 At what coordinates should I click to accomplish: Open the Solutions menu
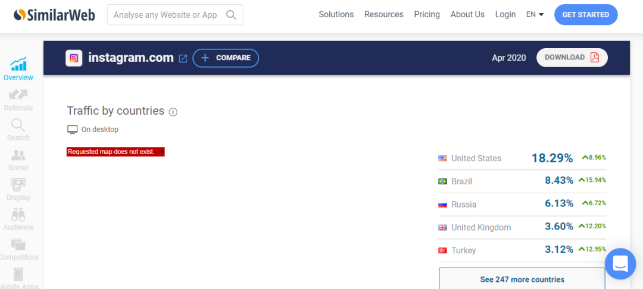[336, 14]
